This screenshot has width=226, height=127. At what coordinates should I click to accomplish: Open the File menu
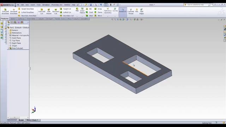click(18, 5)
